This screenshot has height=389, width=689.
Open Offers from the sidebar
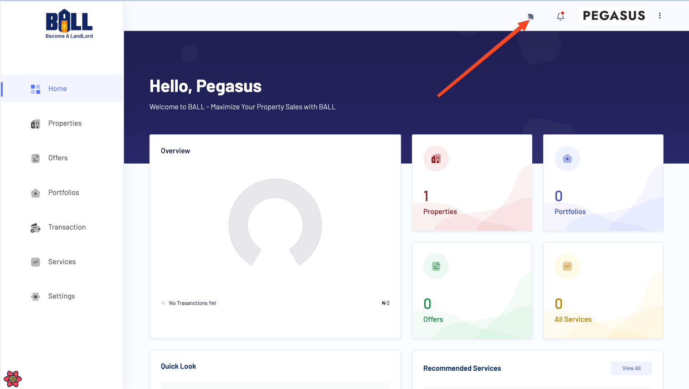58,158
